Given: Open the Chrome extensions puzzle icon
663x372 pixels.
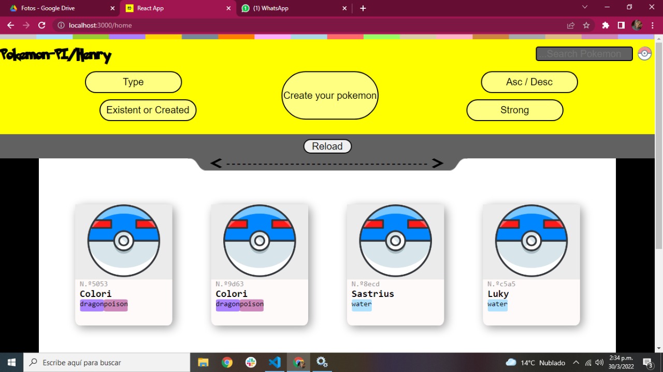Looking at the screenshot, I should coord(606,25).
